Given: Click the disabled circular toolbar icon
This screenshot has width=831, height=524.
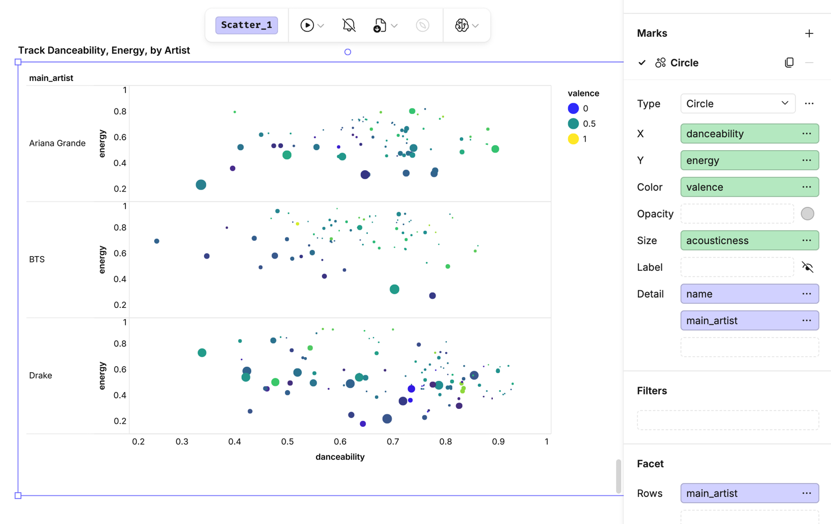Looking at the screenshot, I should tap(423, 25).
